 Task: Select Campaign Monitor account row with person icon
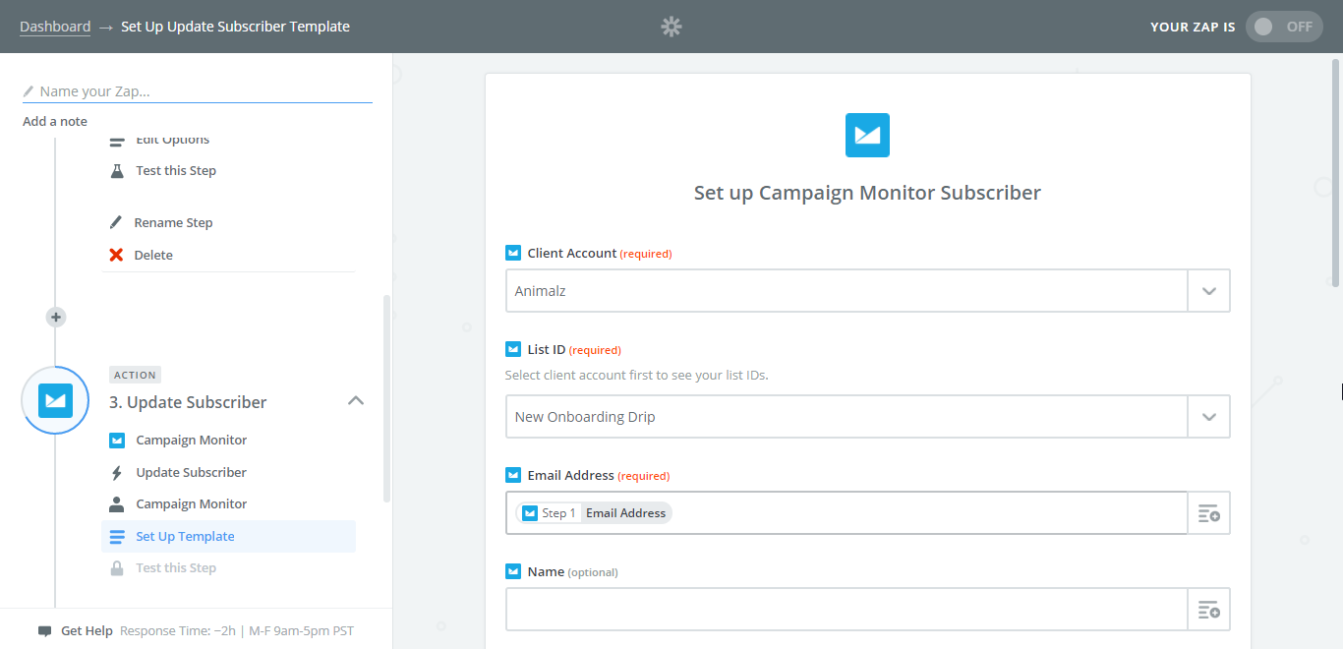click(228, 504)
